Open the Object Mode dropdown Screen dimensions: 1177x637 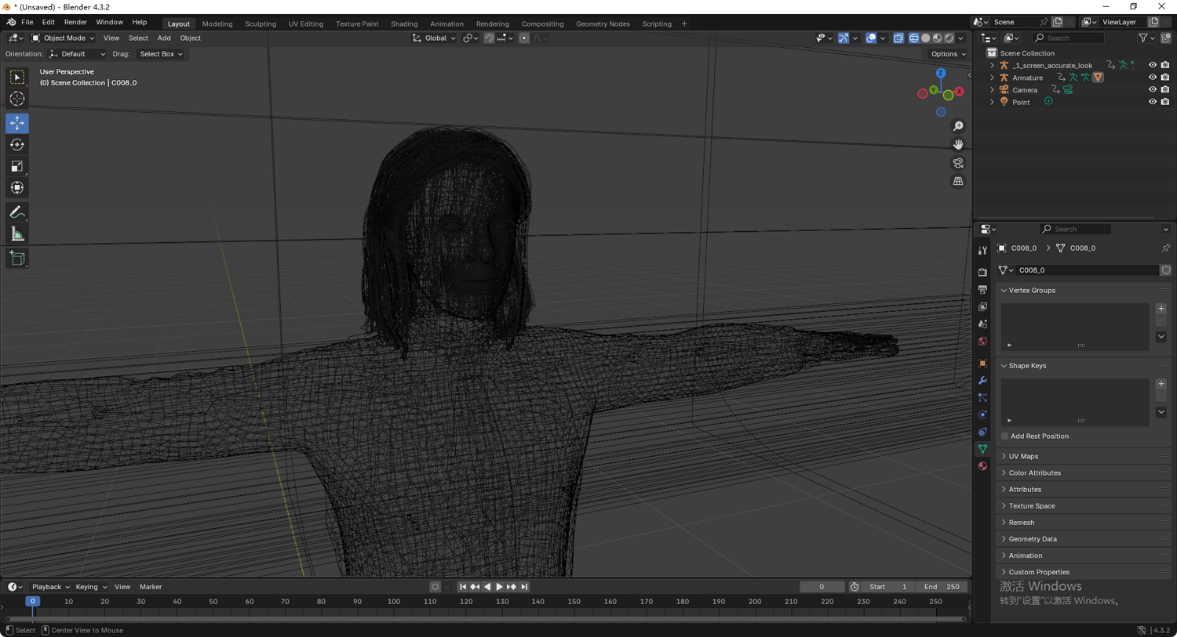[63, 38]
